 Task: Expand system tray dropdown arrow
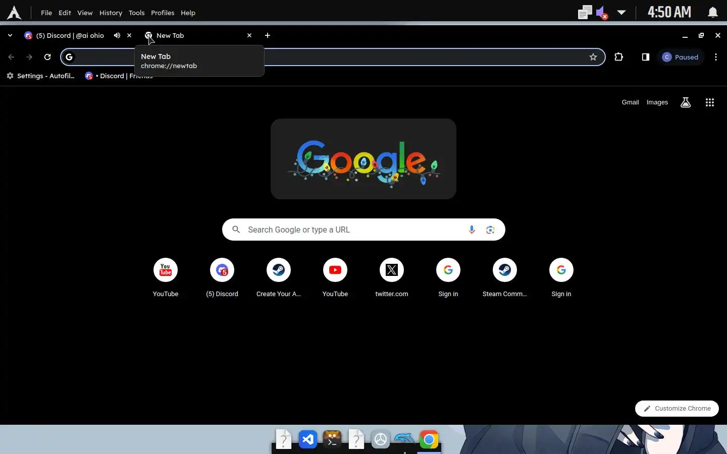click(x=621, y=13)
